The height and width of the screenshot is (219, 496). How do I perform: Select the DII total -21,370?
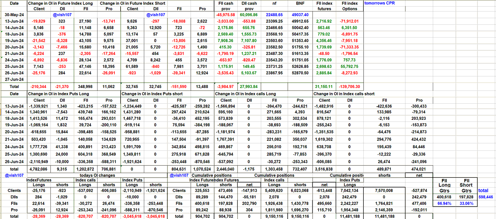(x=62, y=87)
